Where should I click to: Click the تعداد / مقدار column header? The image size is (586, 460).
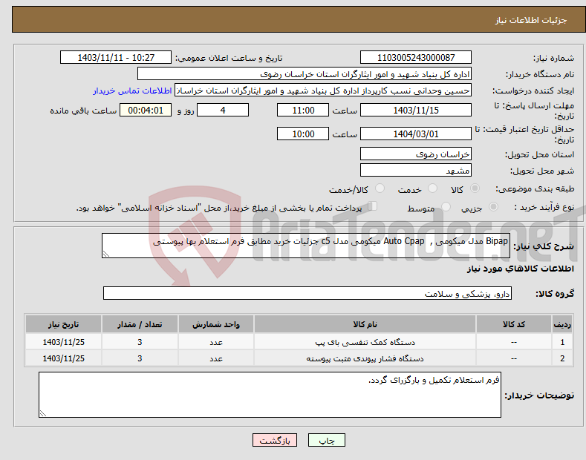coord(140,324)
